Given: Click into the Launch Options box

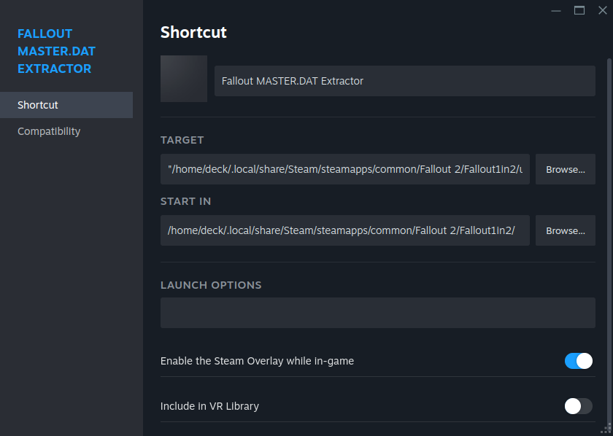Looking at the screenshot, I should [x=377, y=313].
